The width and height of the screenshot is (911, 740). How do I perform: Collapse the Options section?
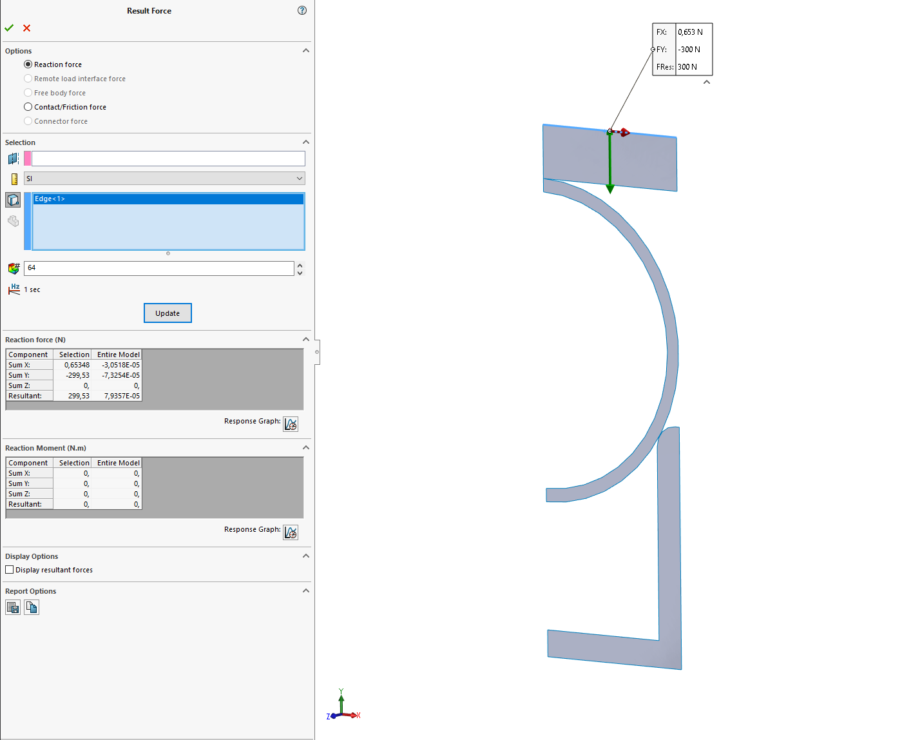(306, 51)
